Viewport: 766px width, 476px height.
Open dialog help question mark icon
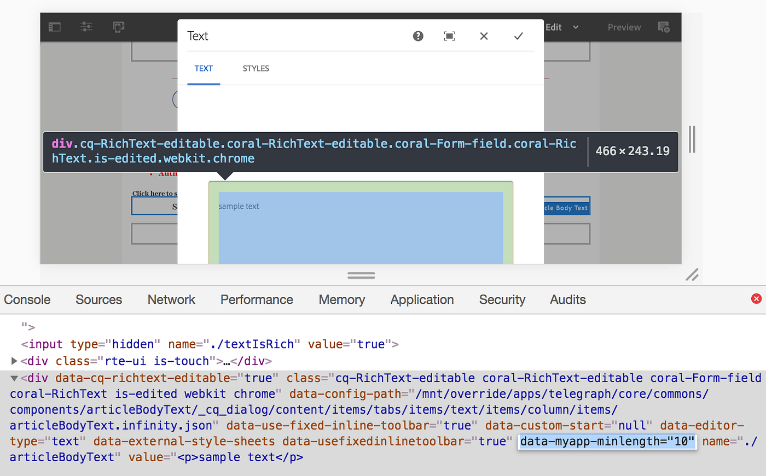pyautogui.click(x=418, y=36)
